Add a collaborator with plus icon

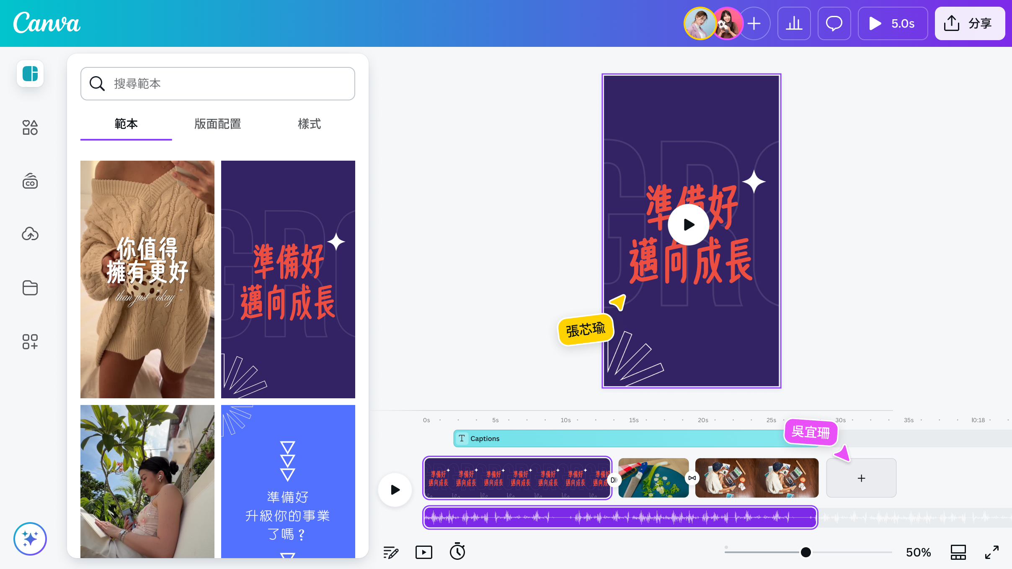(754, 23)
